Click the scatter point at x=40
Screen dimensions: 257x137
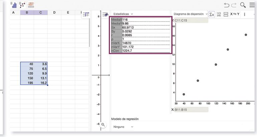click(x=184, y=94)
